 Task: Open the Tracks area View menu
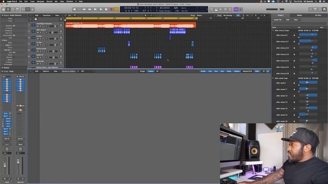point(57,15)
